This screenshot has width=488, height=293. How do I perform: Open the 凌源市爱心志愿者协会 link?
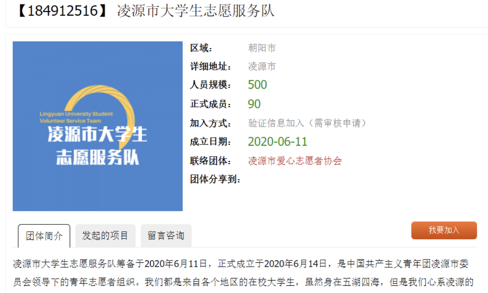(x=295, y=161)
